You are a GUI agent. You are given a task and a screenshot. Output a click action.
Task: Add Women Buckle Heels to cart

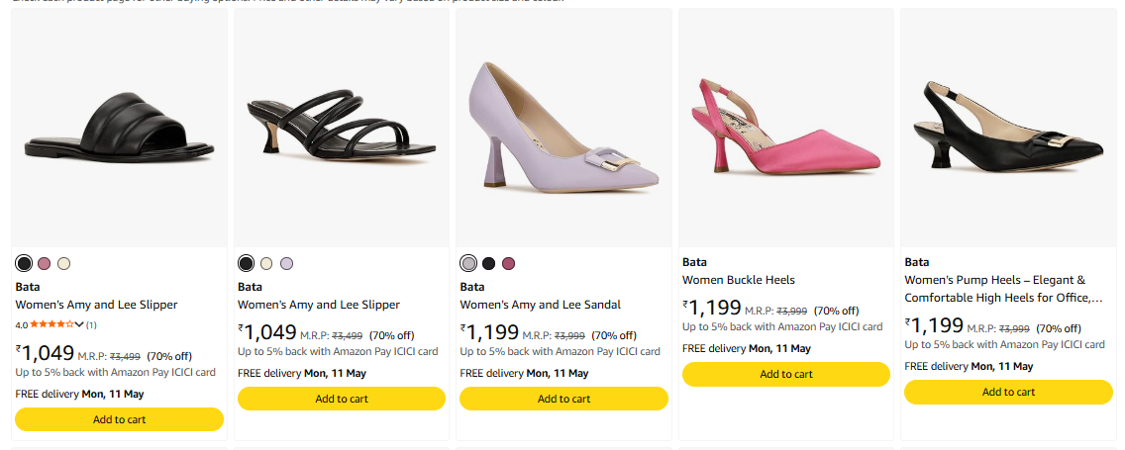point(786,374)
